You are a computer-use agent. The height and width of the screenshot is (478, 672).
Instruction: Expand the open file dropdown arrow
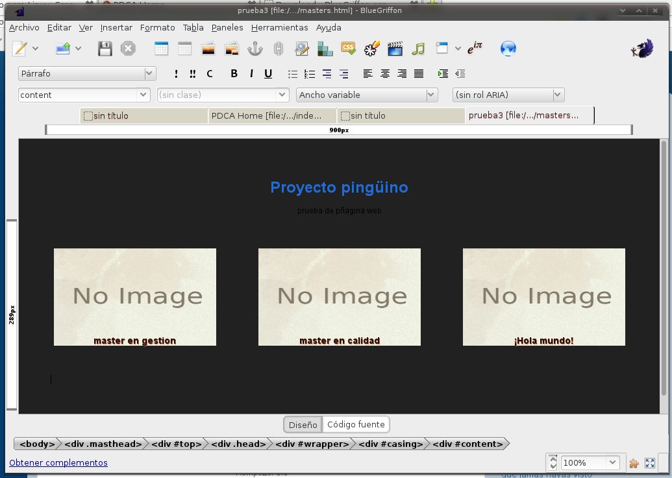pyautogui.click(x=78, y=49)
